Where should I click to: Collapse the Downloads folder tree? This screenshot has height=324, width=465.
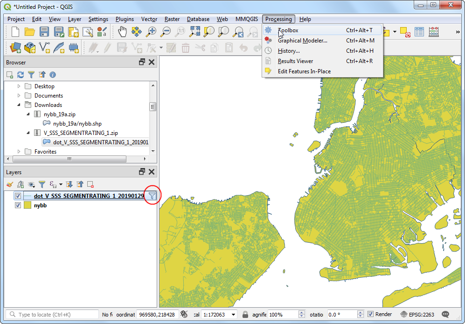[19, 105]
